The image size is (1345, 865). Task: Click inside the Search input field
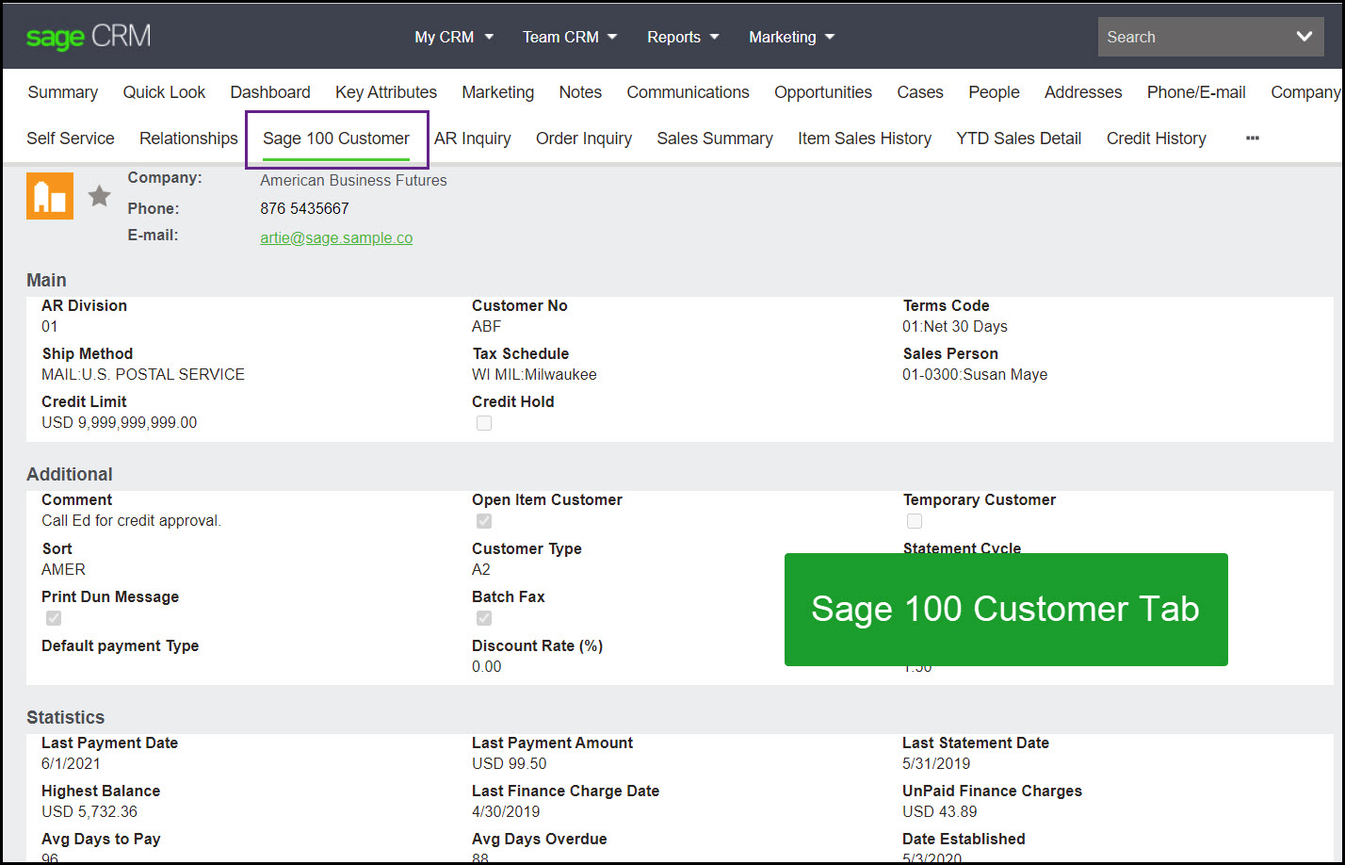[x=1187, y=36]
